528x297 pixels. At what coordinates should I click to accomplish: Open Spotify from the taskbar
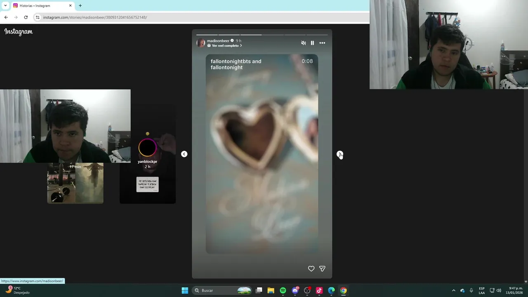pyautogui.click(x=283, y=290)
